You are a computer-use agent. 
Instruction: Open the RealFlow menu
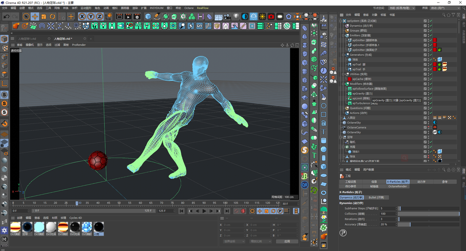[203, 8]
